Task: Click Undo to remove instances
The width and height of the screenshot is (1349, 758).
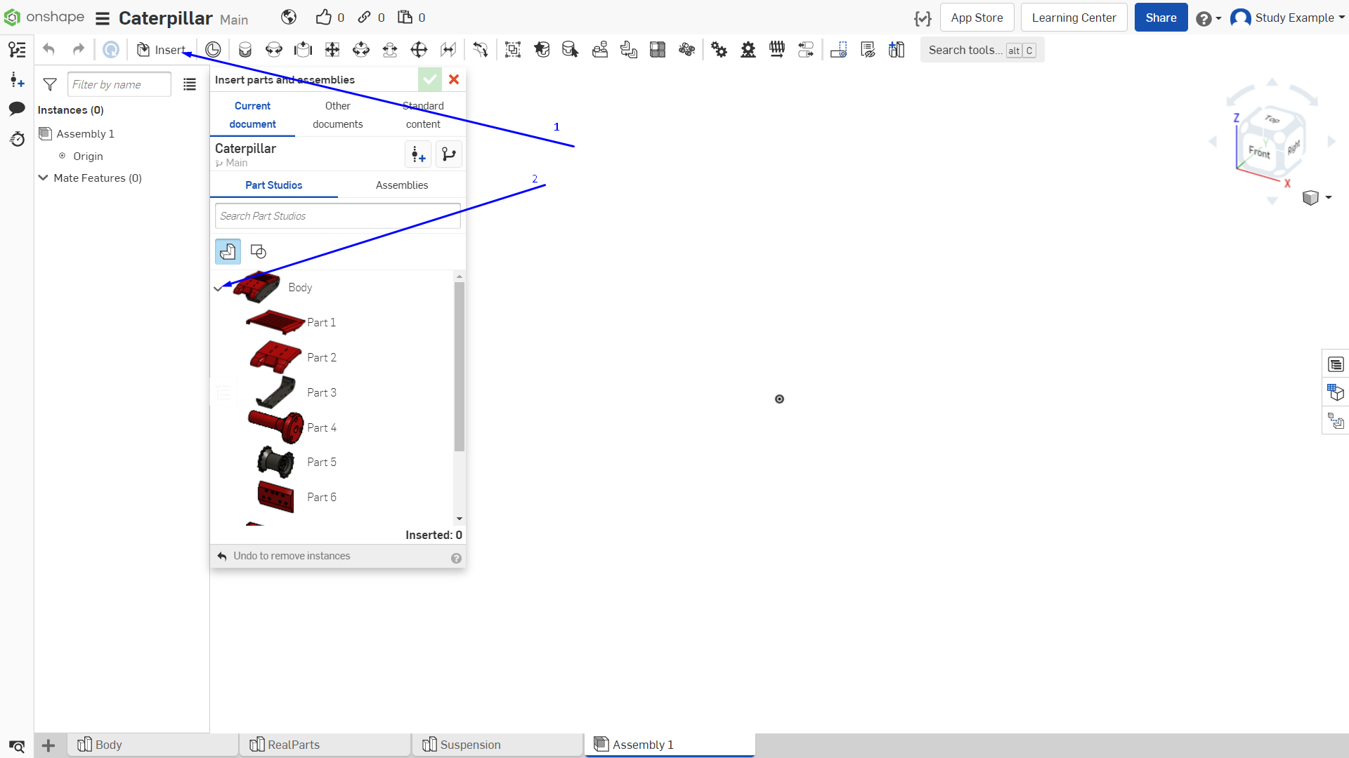Action: [x=284, y=556]
